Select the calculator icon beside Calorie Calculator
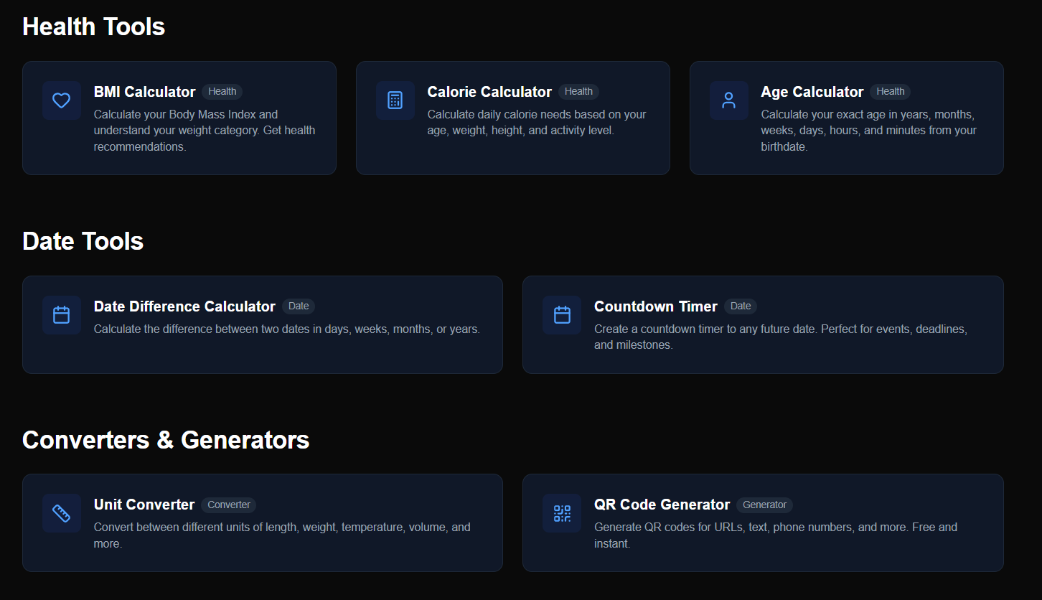The width and height of the screenshot is (1042, 600). 395,100
